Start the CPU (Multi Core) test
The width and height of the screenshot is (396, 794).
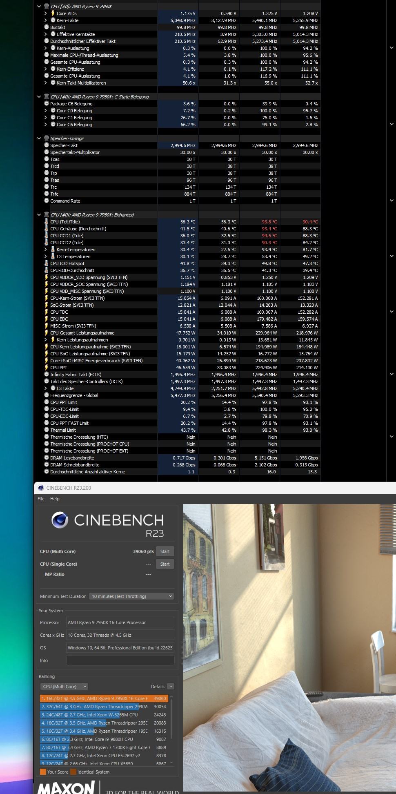165,551
